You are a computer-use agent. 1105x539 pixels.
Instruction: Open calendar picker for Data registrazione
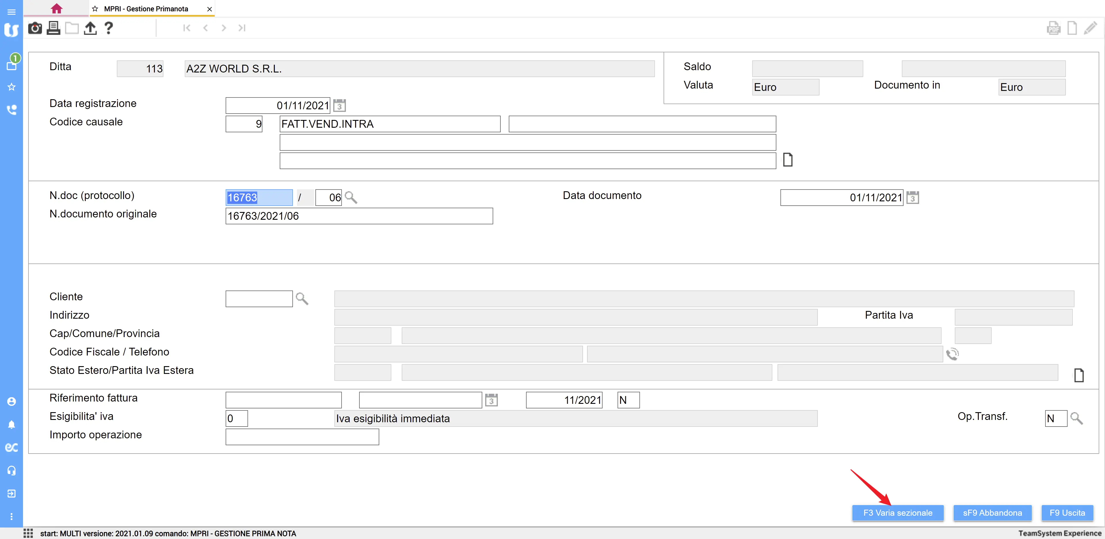click(339, 106)
